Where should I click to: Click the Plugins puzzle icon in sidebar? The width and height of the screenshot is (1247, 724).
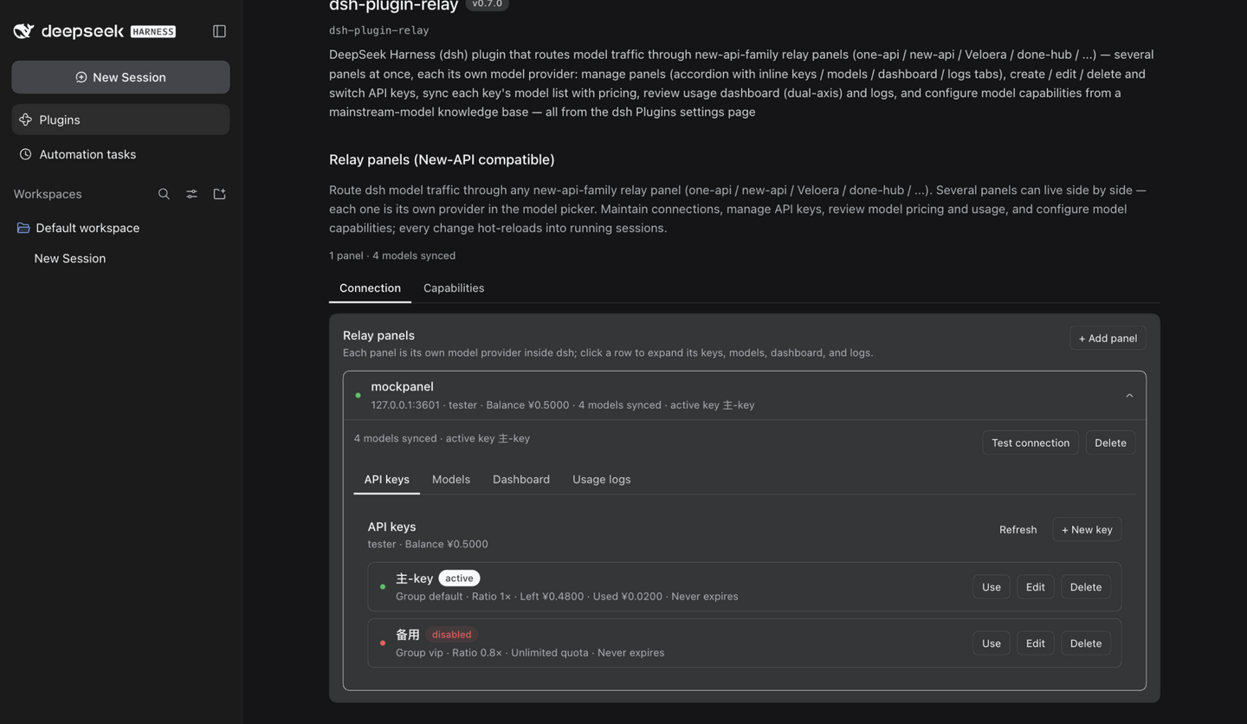[x=26, y=120]
